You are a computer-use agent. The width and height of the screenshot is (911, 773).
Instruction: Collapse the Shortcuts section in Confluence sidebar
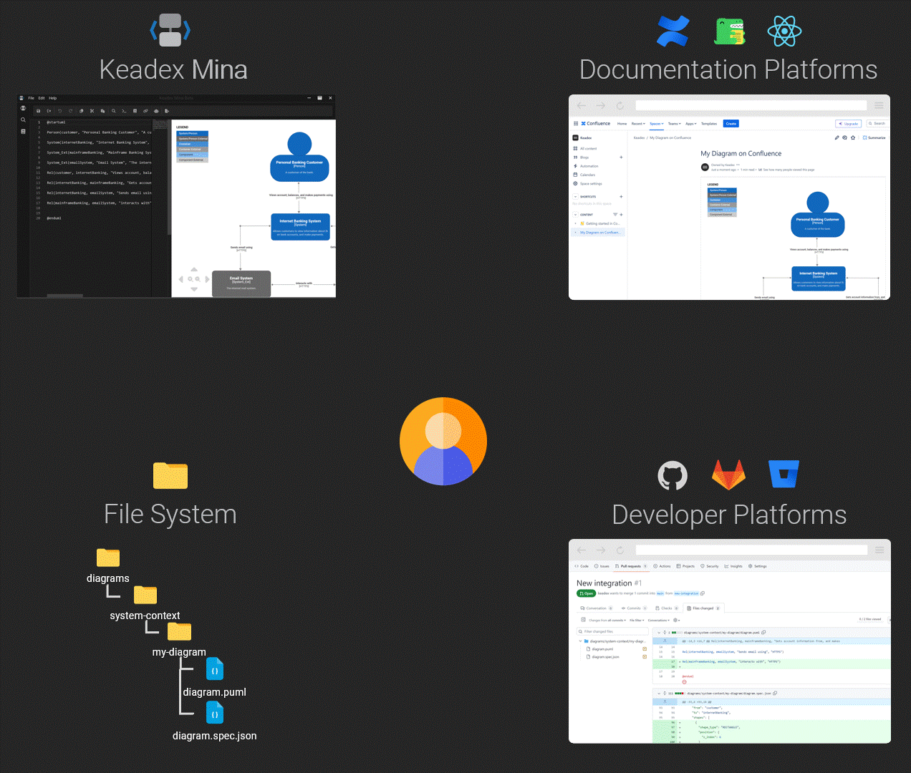pos(575,196)
